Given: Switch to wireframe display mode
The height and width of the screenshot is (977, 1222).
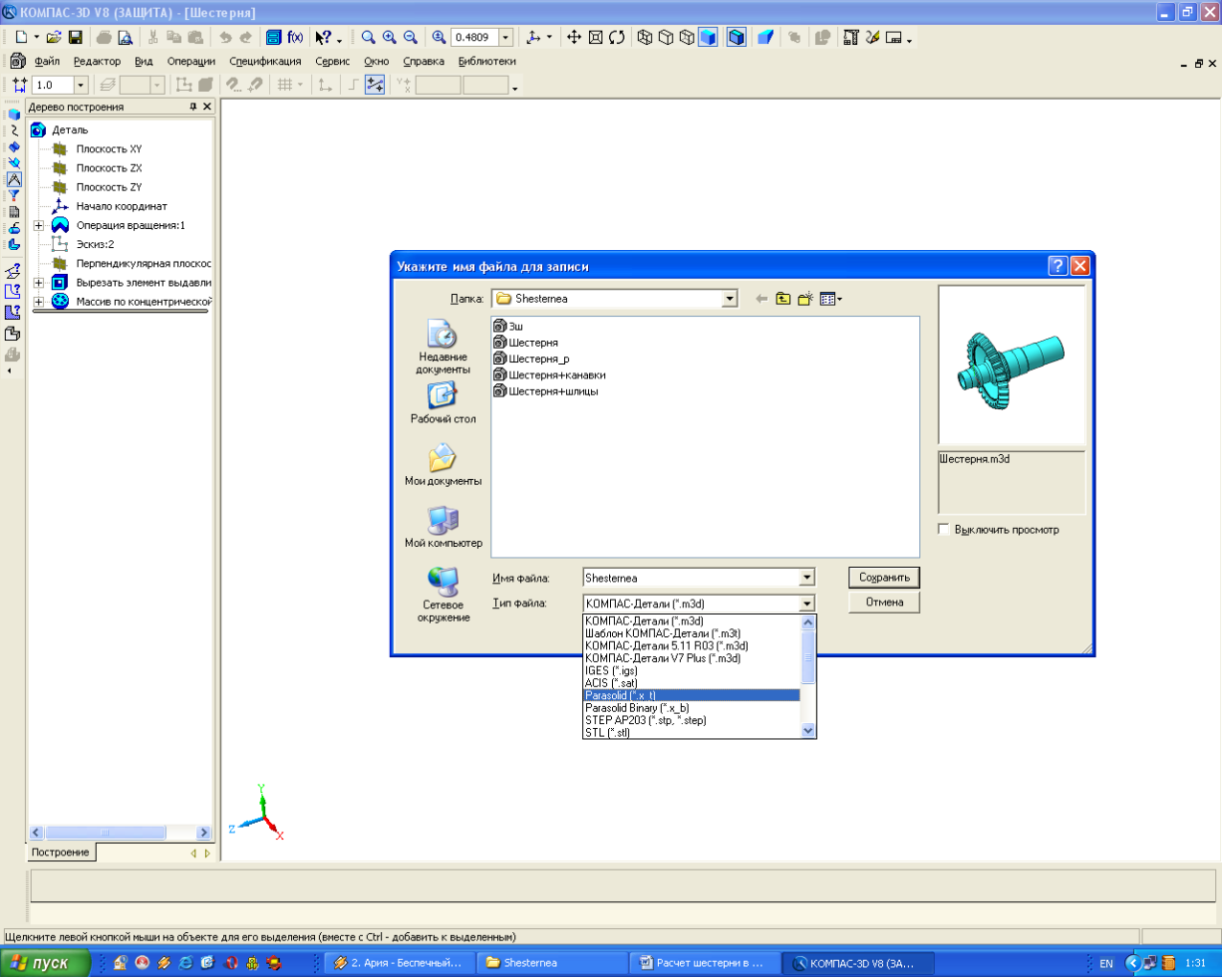Looking at the screenshot, I should pyautogui.click(x=645, y=37).
